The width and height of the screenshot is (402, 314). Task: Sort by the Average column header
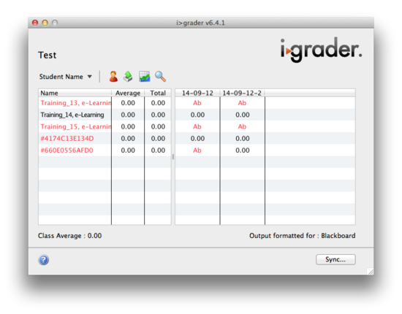(x=128, y=93)
